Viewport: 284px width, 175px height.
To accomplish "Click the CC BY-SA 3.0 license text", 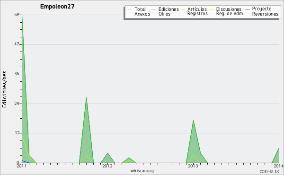I will pyautogui.click(x=269, y=171).
